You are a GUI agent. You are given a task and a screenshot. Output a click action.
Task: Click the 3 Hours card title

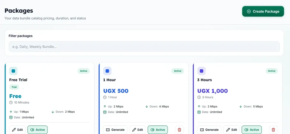(205, 80)
